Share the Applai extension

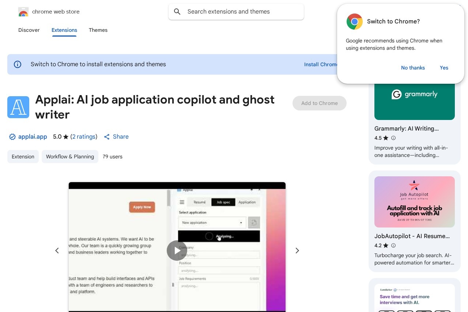(x=116, y=137)
